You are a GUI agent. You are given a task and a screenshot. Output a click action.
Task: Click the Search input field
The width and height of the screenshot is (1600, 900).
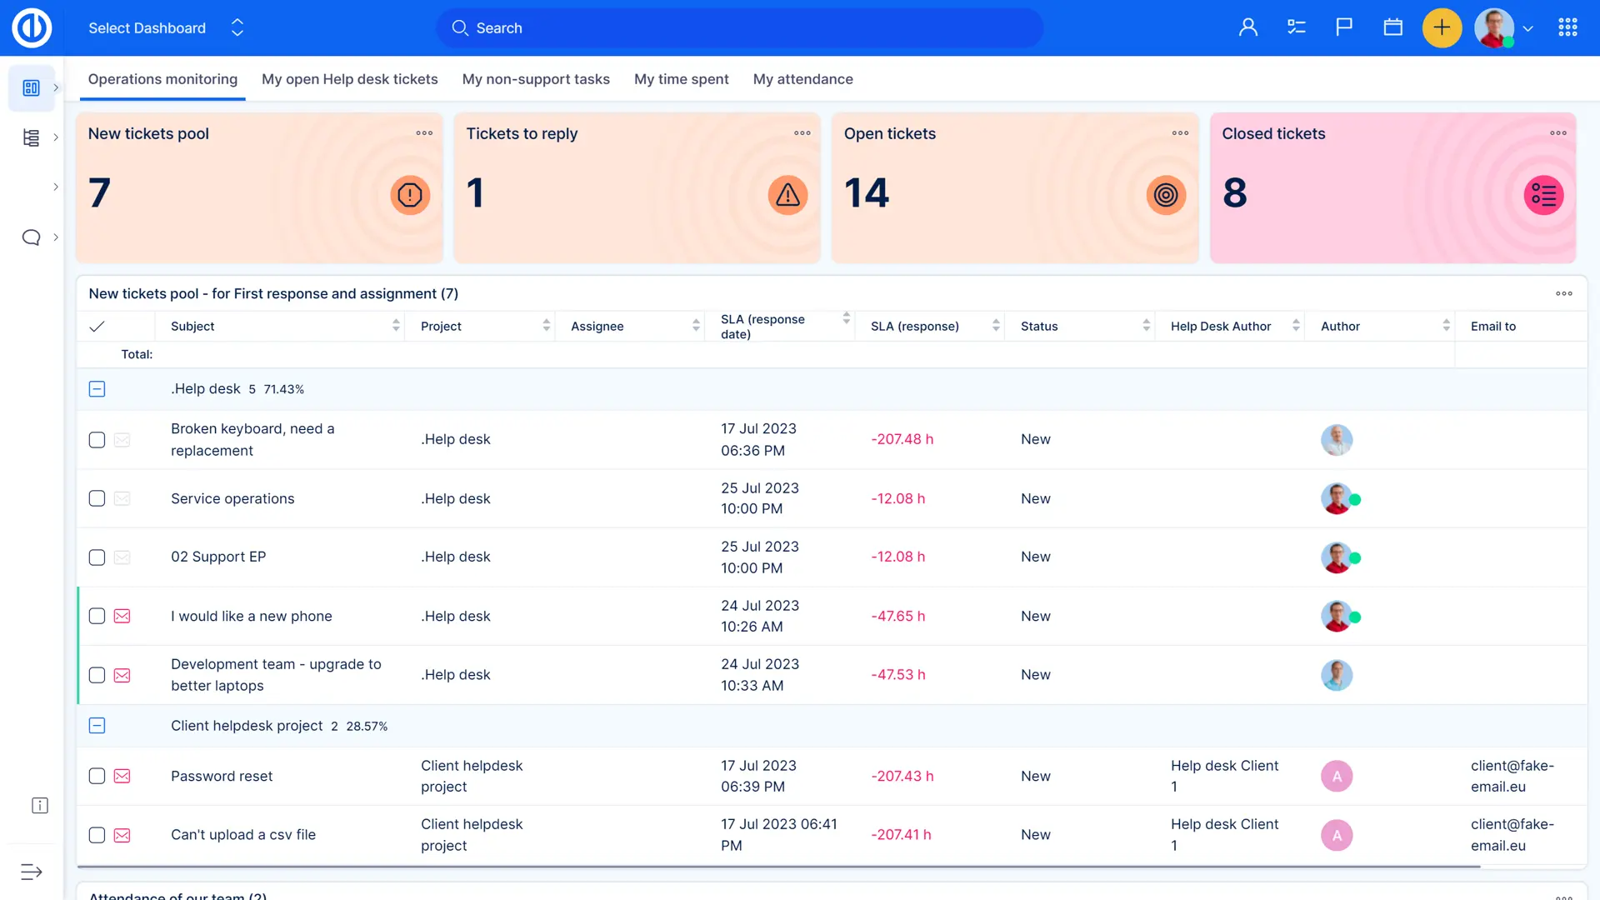tap(739, 27)
